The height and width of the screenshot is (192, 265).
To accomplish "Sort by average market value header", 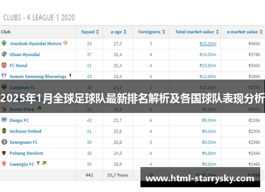I will tap(245, 32).
